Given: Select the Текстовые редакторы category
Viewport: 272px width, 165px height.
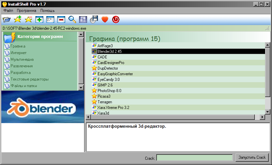Looking at the screenshot, I should (30, 79).
